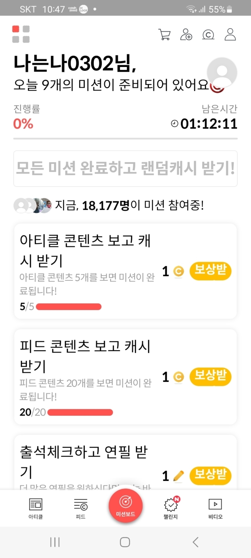Viewport: 251px width, 558px height.
Task: Open the shopping cart
Action: 164,34
